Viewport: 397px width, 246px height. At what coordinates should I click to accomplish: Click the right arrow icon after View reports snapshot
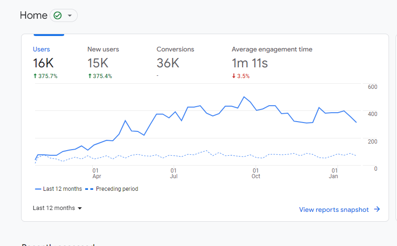(377, 210)
